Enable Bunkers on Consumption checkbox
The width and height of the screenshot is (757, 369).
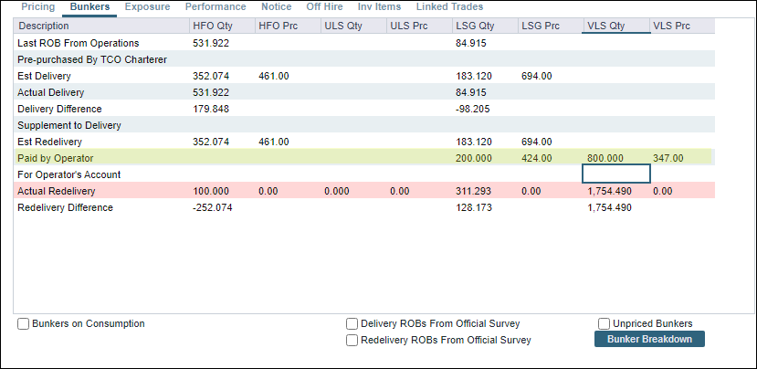click(24, 324)
